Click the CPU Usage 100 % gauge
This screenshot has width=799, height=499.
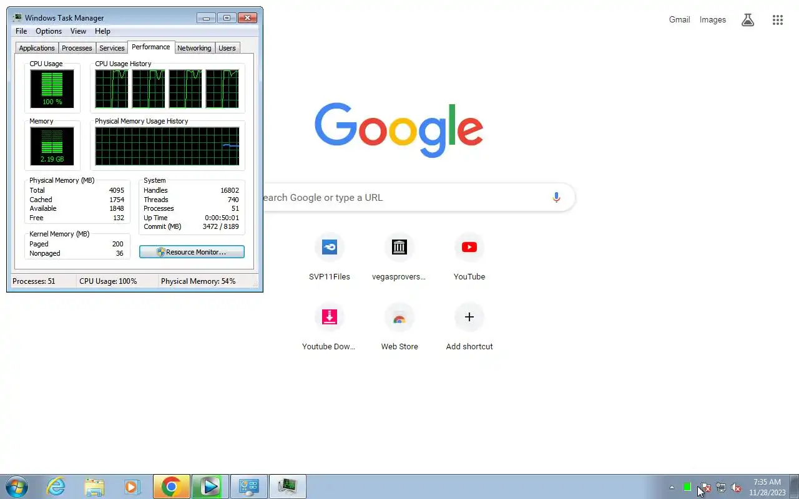[x=52, y=89]
